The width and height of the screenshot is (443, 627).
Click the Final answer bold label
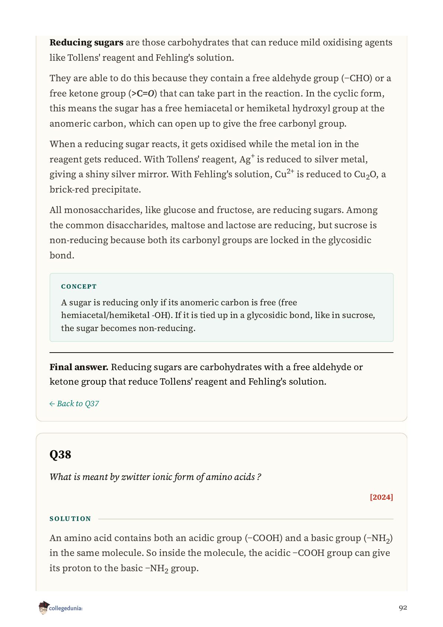tap(79, 367)
